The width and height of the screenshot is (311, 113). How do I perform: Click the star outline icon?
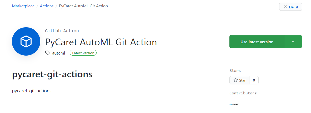(236, 80)
